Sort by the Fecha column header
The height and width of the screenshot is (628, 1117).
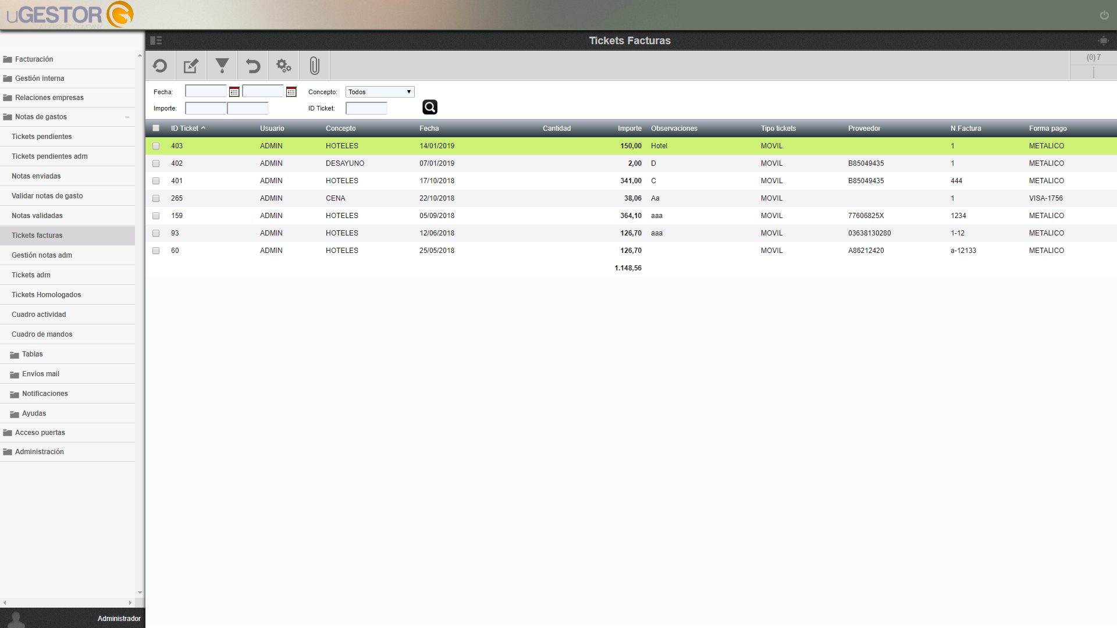[x=429, y=129]
